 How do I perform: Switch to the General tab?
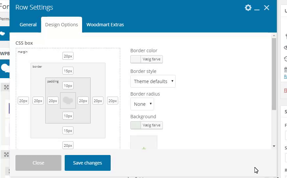(28, 25)
